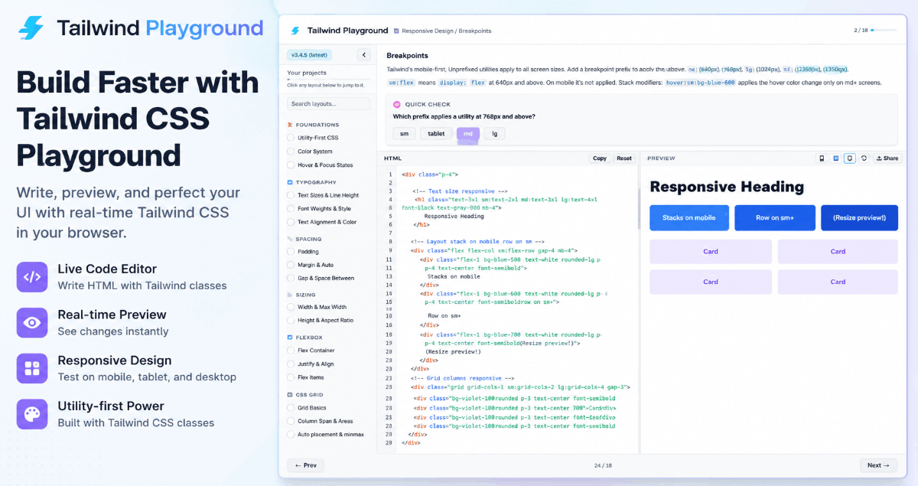Refresh the preview with the reload icon

[x=864, y=158]
